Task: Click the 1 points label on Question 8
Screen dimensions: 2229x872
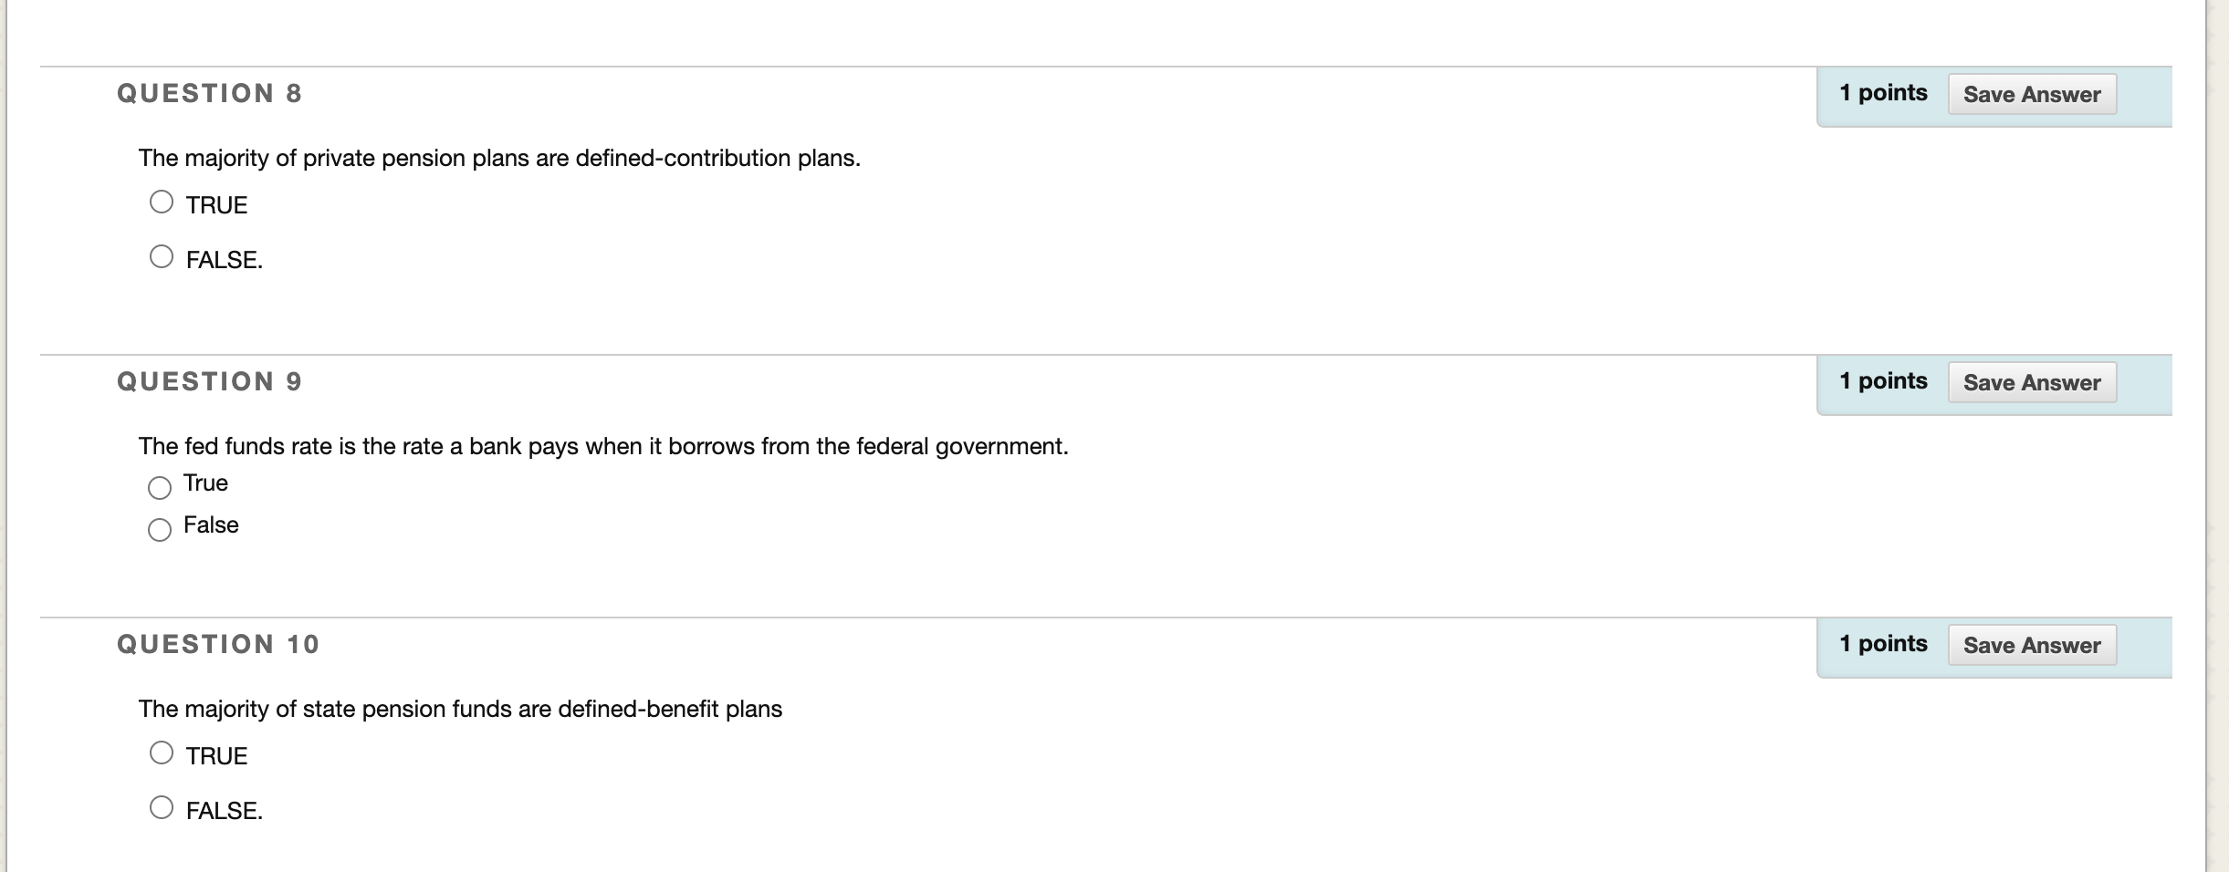Action: pyautogui.click(x=1884, y=91)
